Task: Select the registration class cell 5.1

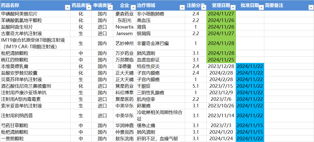Action: point(196,86)
